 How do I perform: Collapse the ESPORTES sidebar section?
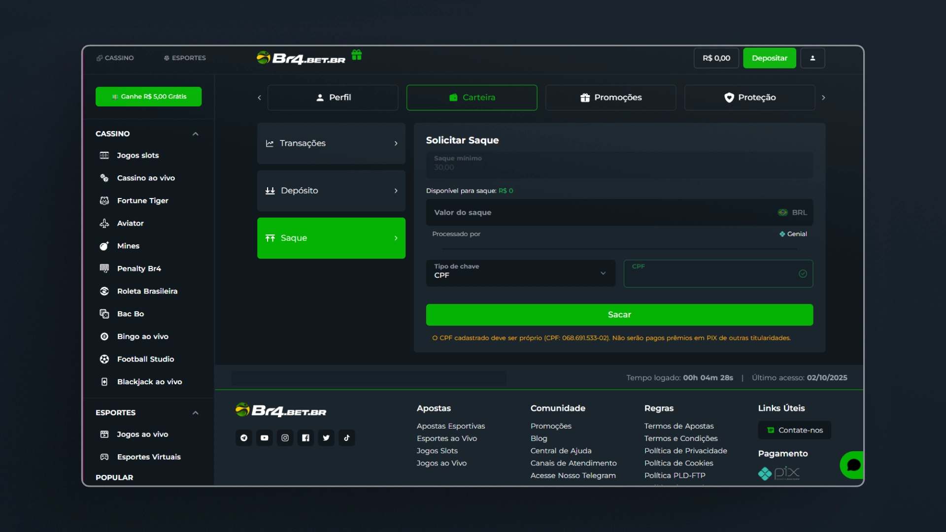click(196, 413)
